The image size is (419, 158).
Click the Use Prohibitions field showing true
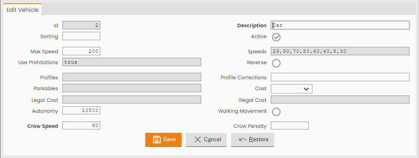132,62
